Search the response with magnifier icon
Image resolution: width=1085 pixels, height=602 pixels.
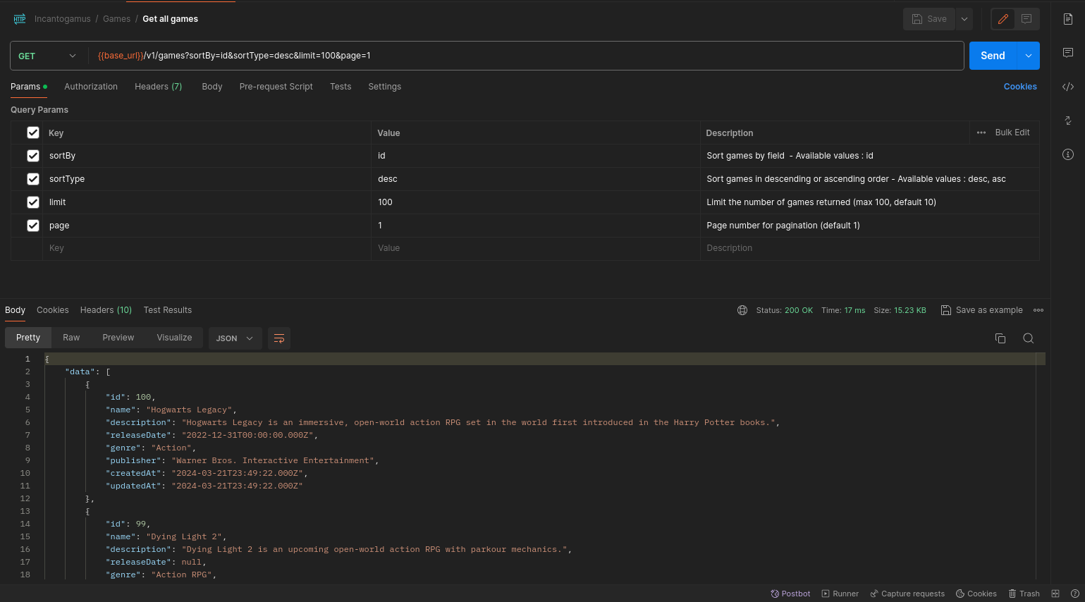[1029, 338]
